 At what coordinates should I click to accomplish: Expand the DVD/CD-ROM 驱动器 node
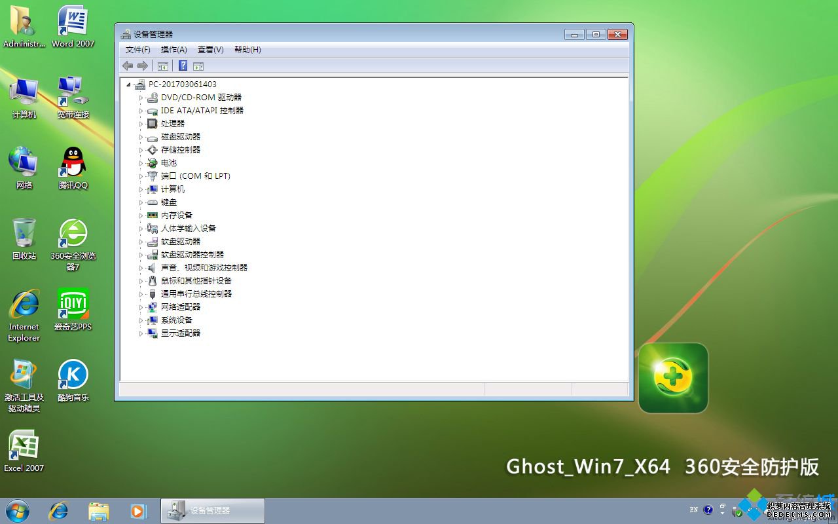click(141, 98)
